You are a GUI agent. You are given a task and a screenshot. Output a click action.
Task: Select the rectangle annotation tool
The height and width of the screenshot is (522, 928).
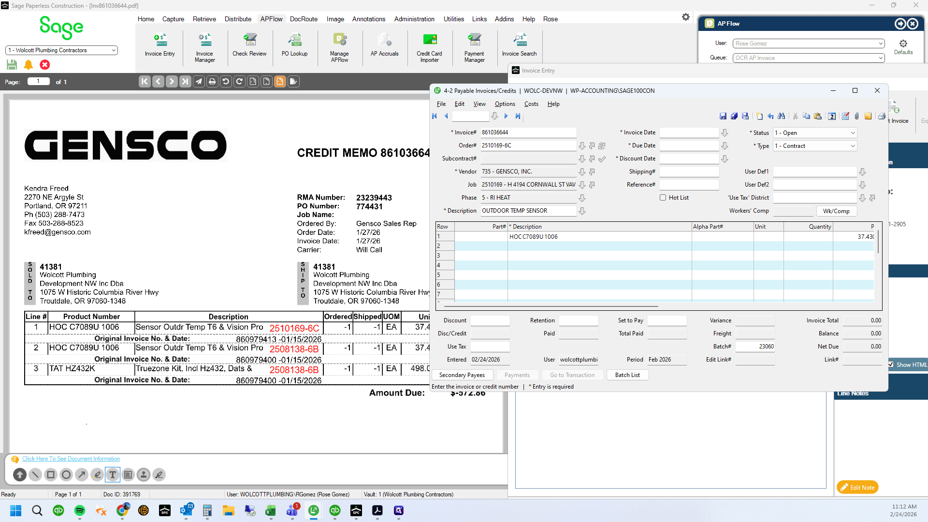click(51, 475)
